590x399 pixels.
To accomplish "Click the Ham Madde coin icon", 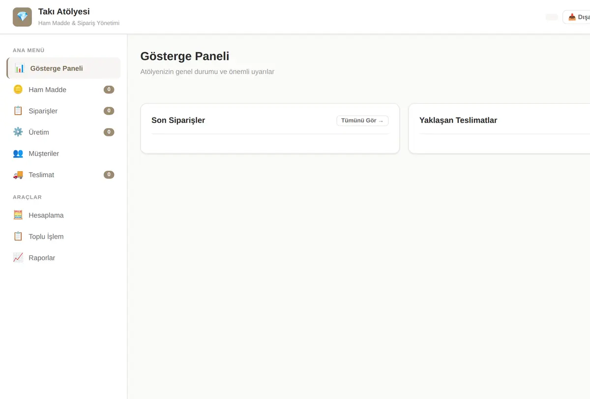I will click(x=18, y=90).
